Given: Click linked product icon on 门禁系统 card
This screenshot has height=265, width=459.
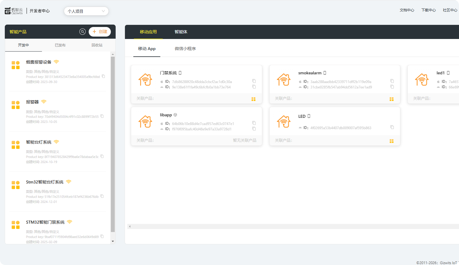Looking at the screenshot, I should pos(253,99).
